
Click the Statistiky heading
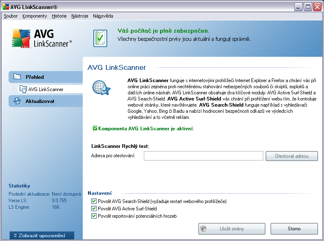click(x=19, y=186)
